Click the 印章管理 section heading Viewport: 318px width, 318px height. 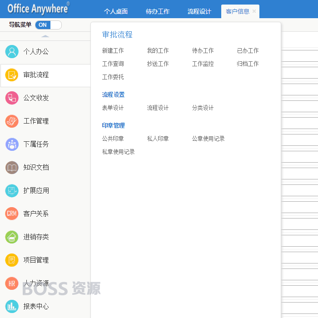tap(114, 125)
